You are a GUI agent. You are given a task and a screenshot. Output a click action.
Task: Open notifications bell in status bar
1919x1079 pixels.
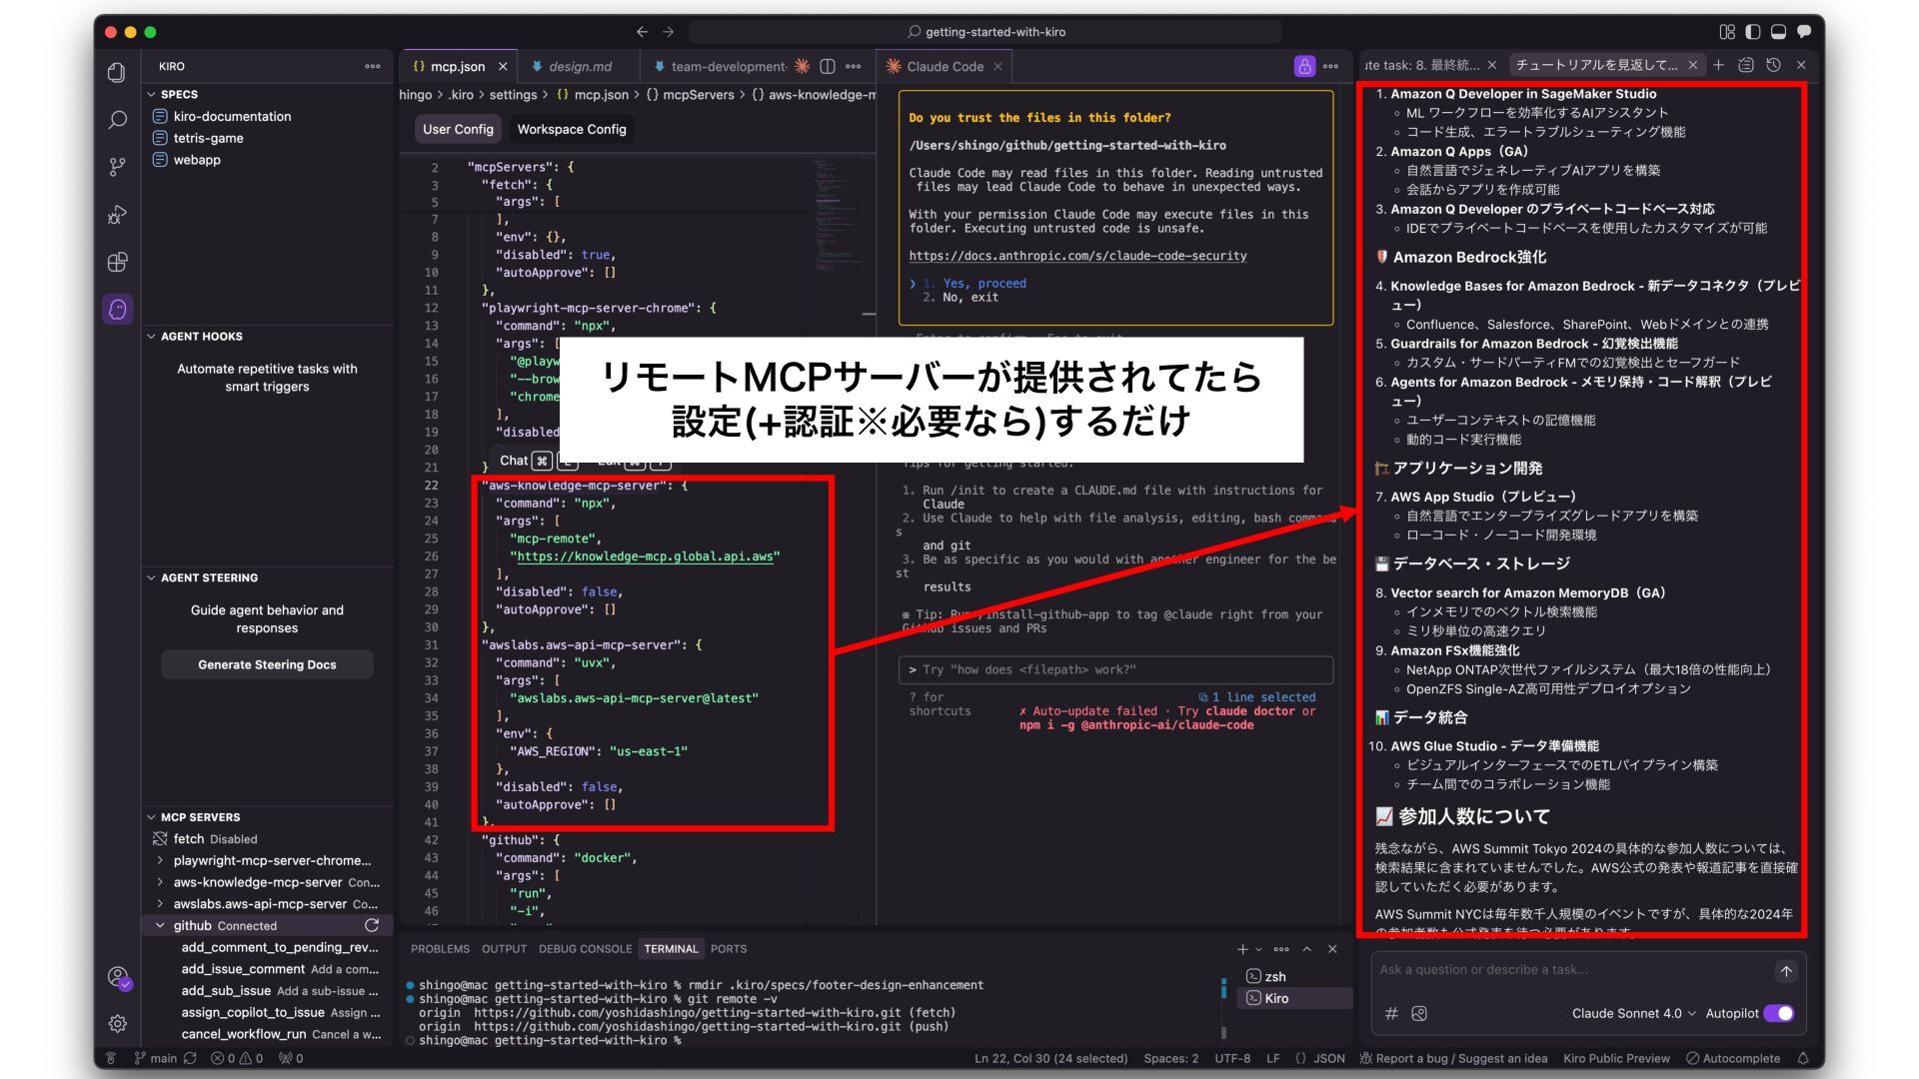pyautogui.click(x=1803, y=1058)
